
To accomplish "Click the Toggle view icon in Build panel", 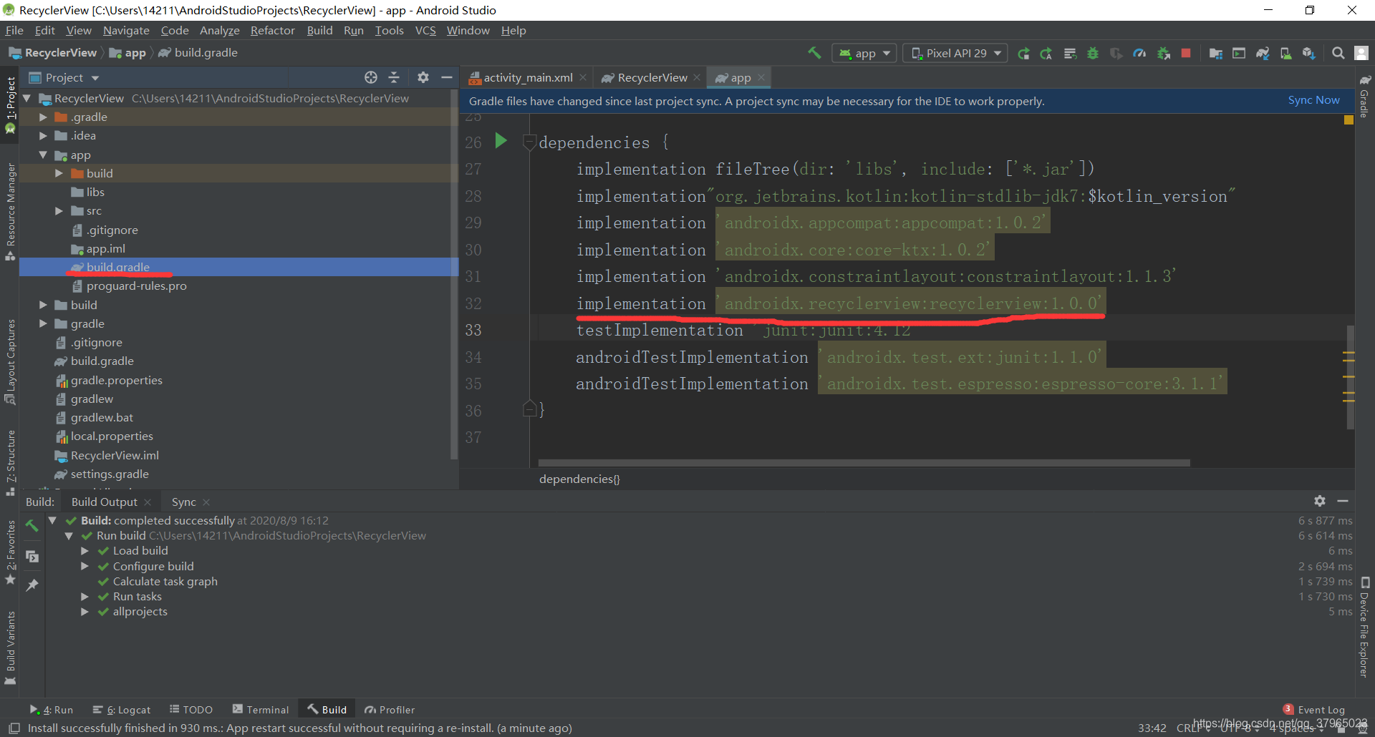I will pyautogui.click(x=32, y=555).
